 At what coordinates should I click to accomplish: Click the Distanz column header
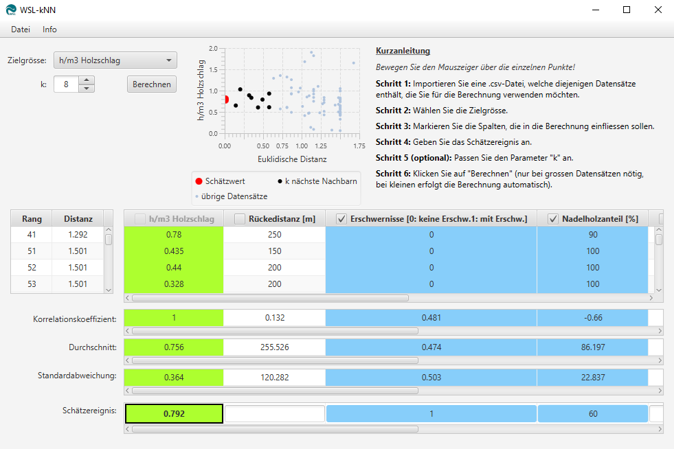tap(78, 219)
